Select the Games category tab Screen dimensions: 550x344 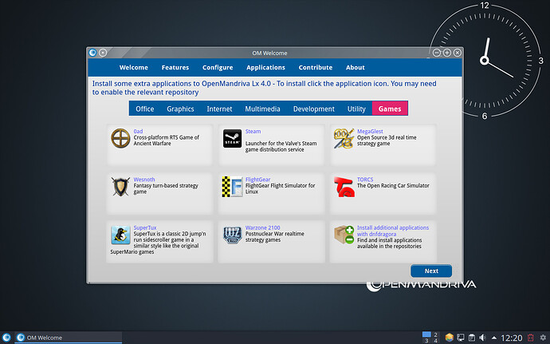[x=390, y=109]
